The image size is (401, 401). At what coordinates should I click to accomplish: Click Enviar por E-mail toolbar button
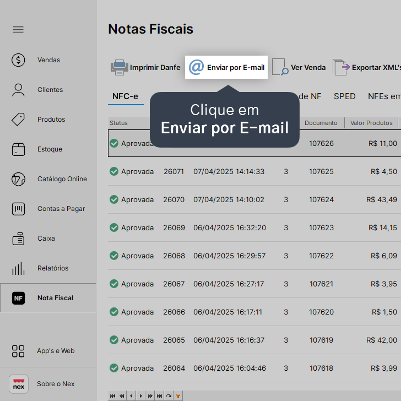click(x=226, y=67)
